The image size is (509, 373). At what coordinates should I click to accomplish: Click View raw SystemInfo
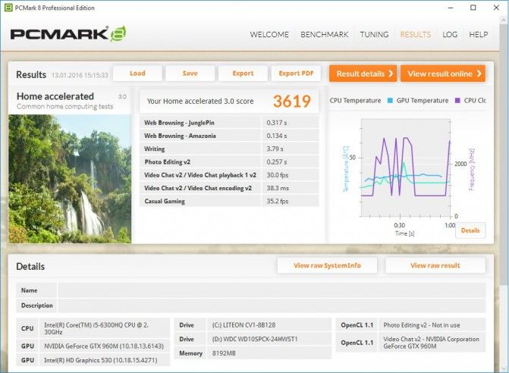pos(327,265)
